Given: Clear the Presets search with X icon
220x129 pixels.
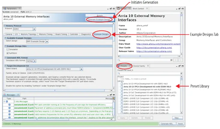Looking at the screenshot, I should click(x=181, y=73).
